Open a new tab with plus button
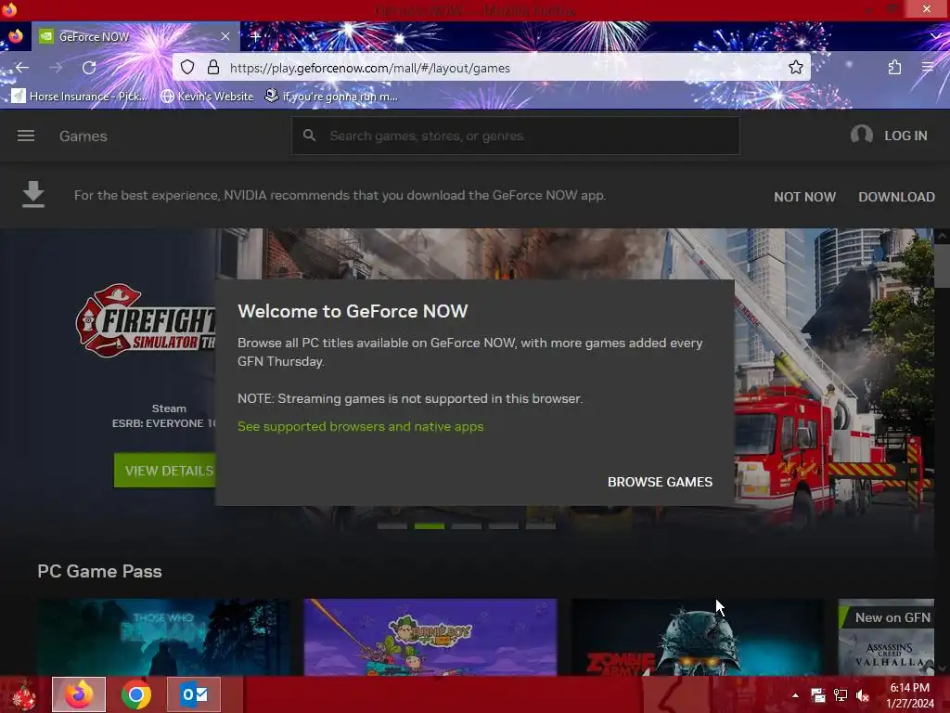950x713 pixels. [255, 36]
